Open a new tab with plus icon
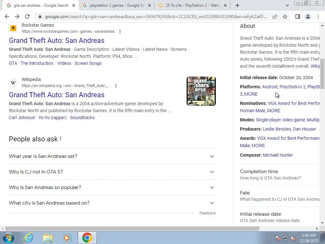325x244 pixels. (x=237, y=6)
